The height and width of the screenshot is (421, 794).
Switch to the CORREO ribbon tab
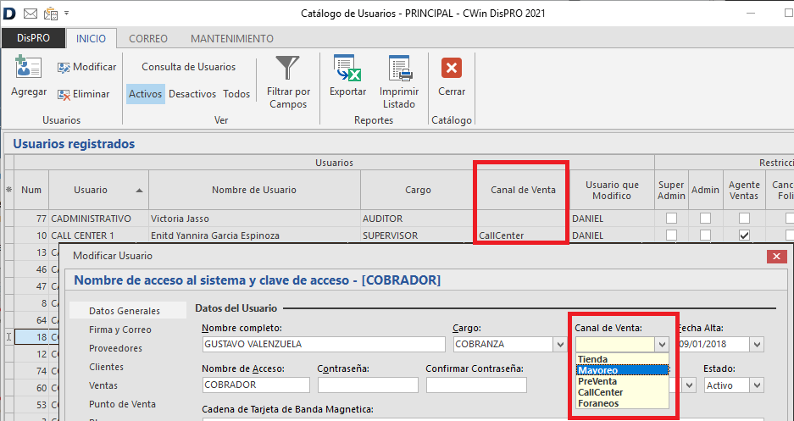(x=147, y=38)
